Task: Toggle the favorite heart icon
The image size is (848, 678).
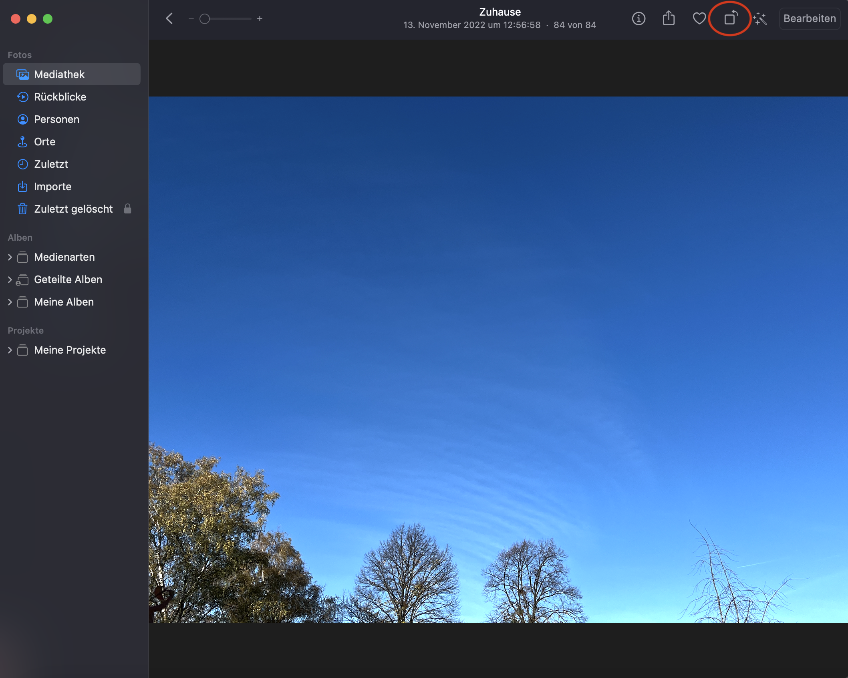Action: click(x=699, y=18)
